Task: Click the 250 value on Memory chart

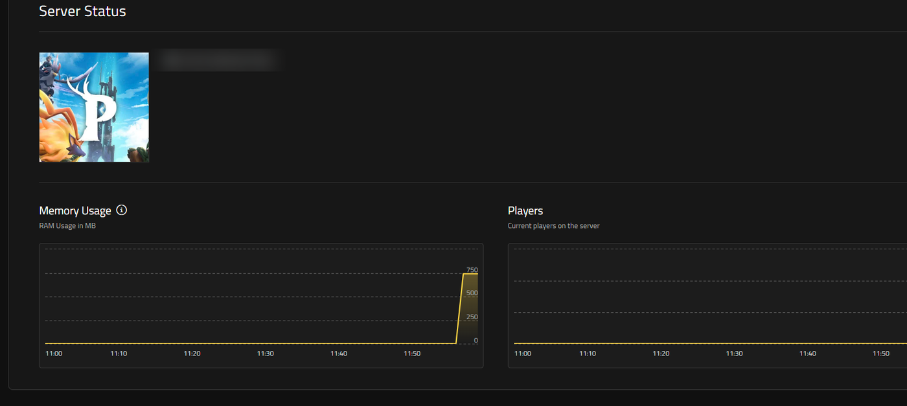Action: click(x=472, y=317)
